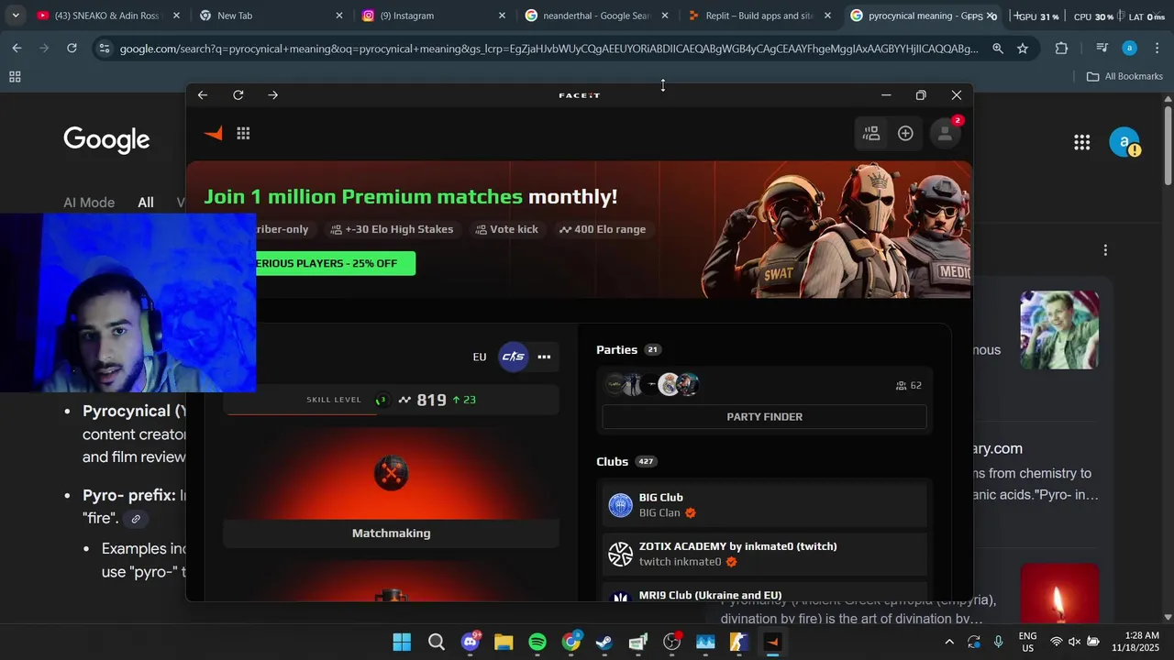Open the Windows Start menu

point(402,643)
